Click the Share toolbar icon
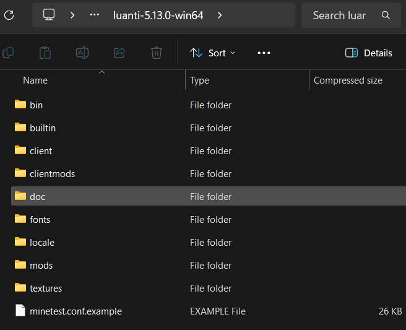406x330 pixels. coord(119,53)
